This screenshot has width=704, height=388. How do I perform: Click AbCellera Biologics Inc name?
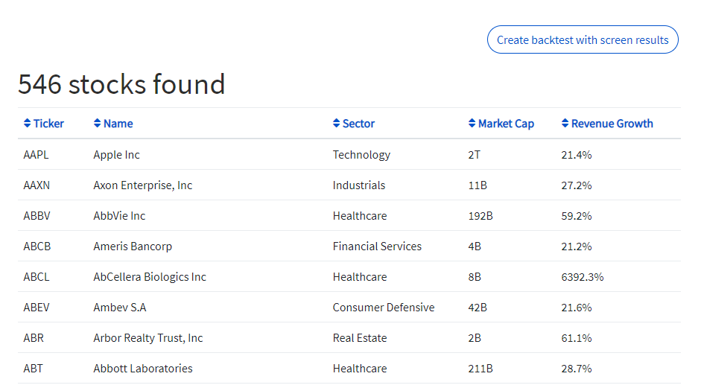tap(150, 277)
